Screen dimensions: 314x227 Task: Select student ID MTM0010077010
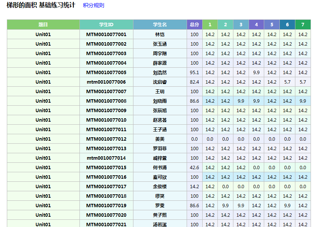(x=106, y=120)
